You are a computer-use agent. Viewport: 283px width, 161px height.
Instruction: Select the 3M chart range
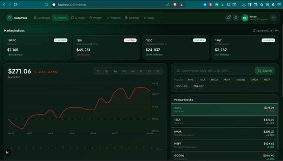(124, 71)
